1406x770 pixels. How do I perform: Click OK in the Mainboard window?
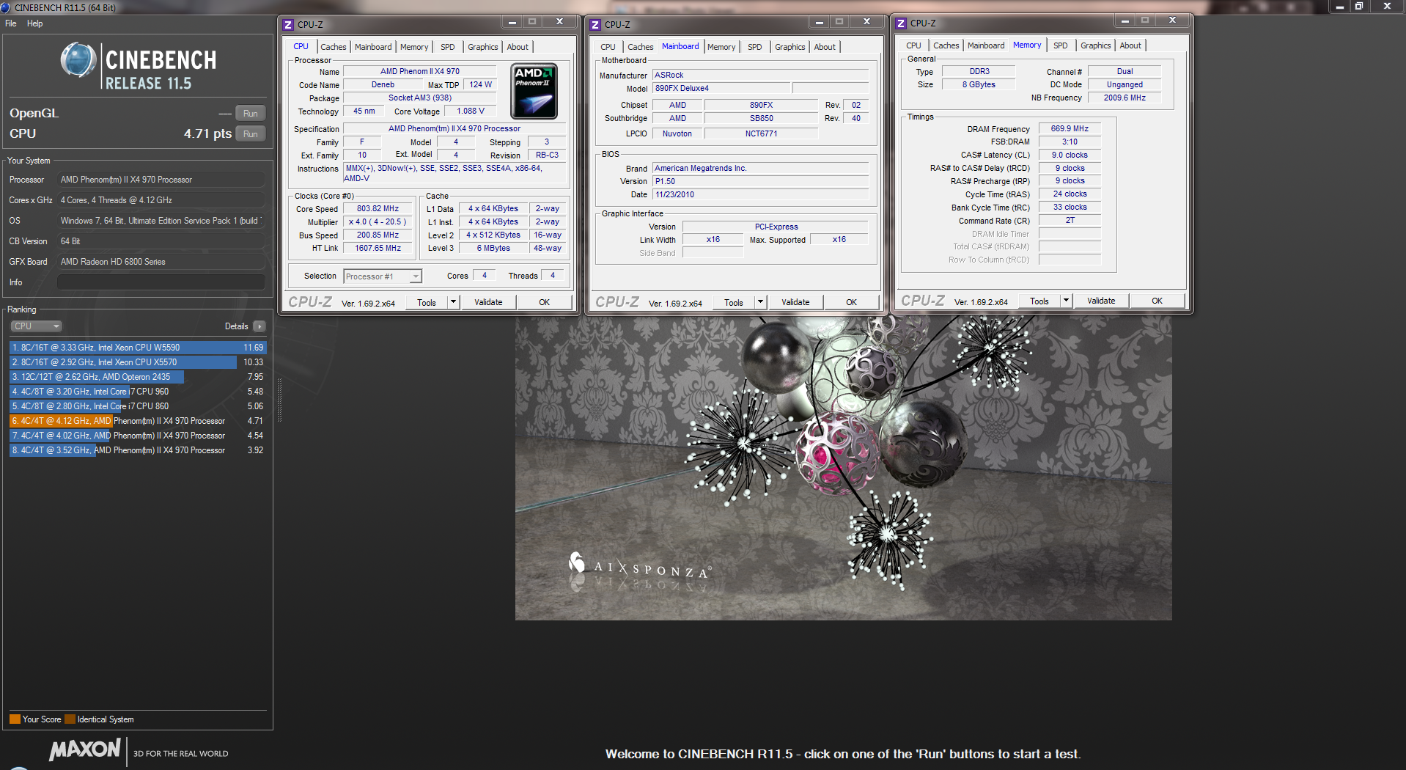click(x=852, y=302)
